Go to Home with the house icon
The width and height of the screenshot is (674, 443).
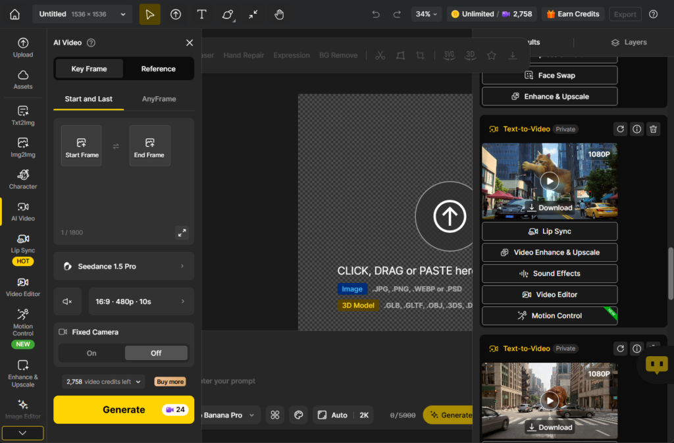[x=14, y=14]
